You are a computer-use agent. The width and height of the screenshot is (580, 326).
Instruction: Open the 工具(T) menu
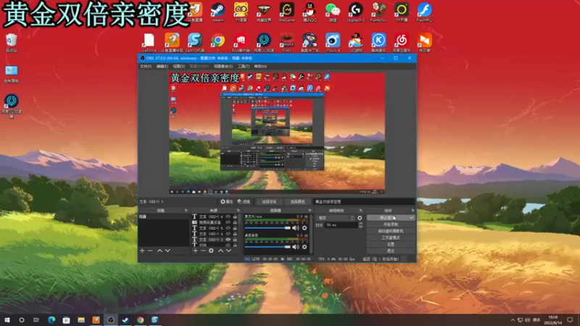pos(244,67)
